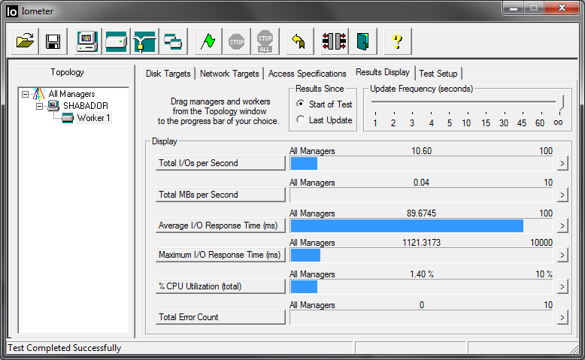
Task: Click Average I/O Response Time button
Action: (220, 225)
